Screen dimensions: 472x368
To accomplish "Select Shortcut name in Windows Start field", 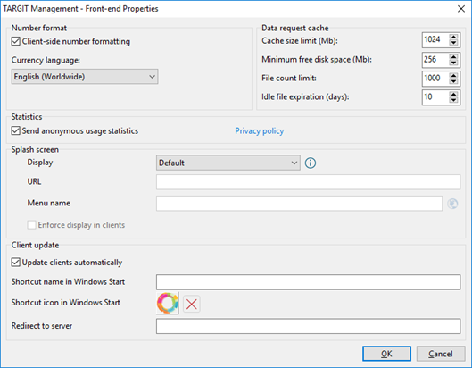I will click(x=308, y=282).
